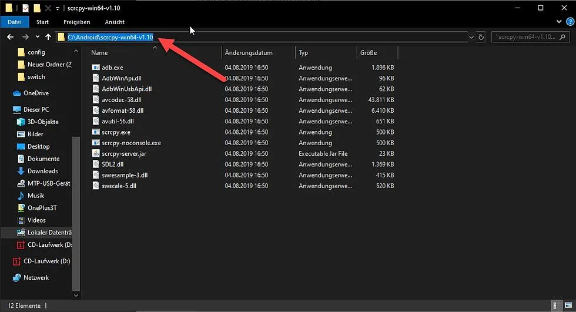The image size is (576, 312).
Task: Select the avcodec-58.dll file icon
Action: coord(95,100)
